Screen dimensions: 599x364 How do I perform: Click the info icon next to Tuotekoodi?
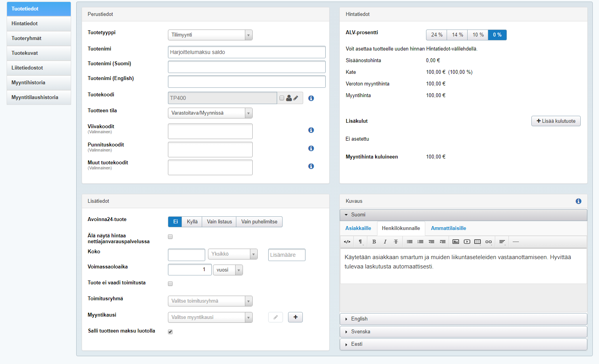point(311,98)
